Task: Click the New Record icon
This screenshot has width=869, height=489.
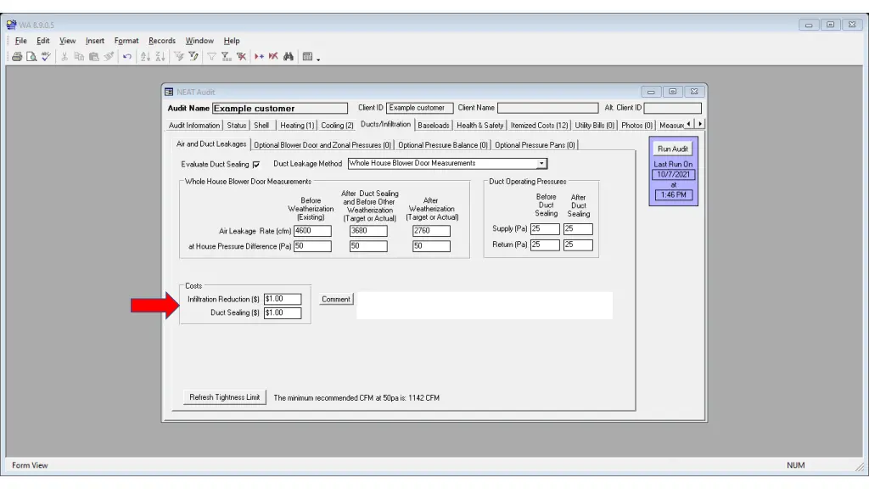Action: (x=259, y=57)
